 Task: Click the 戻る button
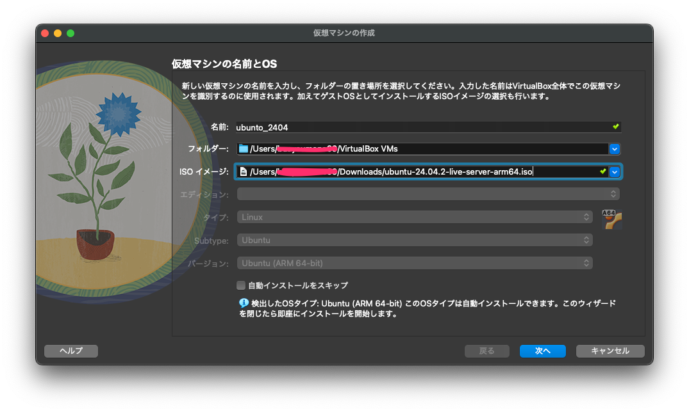tap(487, 351)
